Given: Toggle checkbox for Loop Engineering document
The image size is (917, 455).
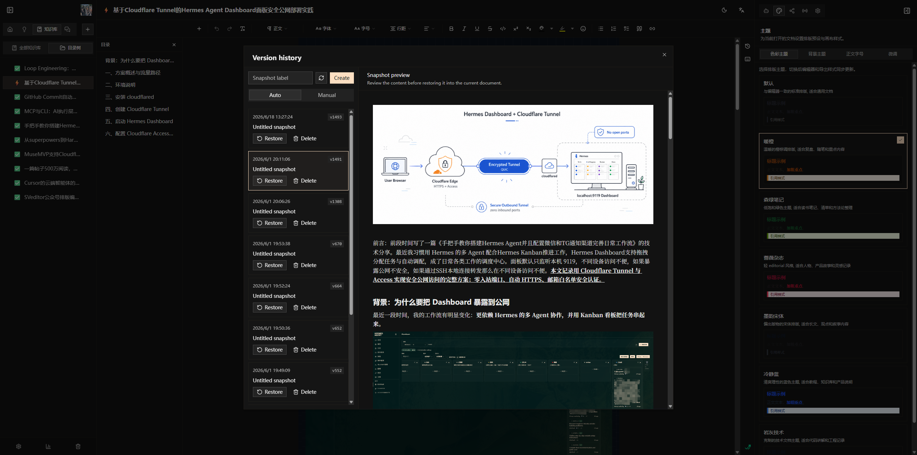Looking at the screenshot, I should click(x=17, y=68).
